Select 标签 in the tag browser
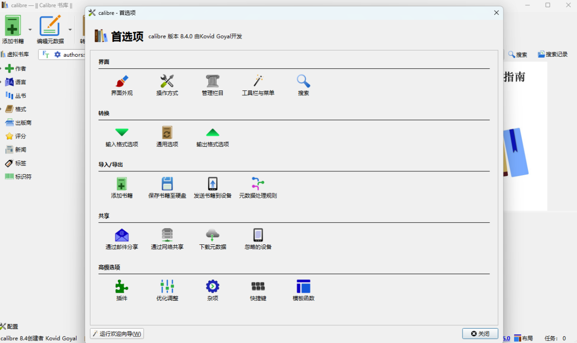Image resolution: width=577 pixels, height=343 pixels. tap(20, 163)
